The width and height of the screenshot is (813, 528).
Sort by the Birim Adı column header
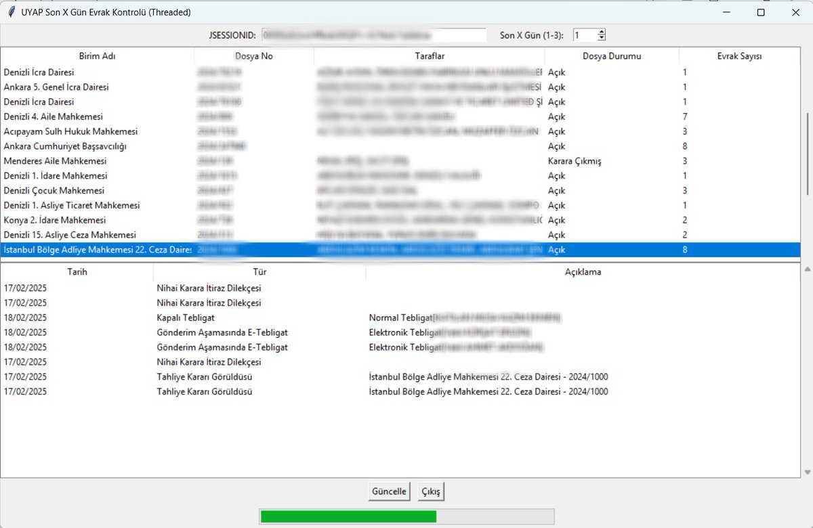coord(97,56)
